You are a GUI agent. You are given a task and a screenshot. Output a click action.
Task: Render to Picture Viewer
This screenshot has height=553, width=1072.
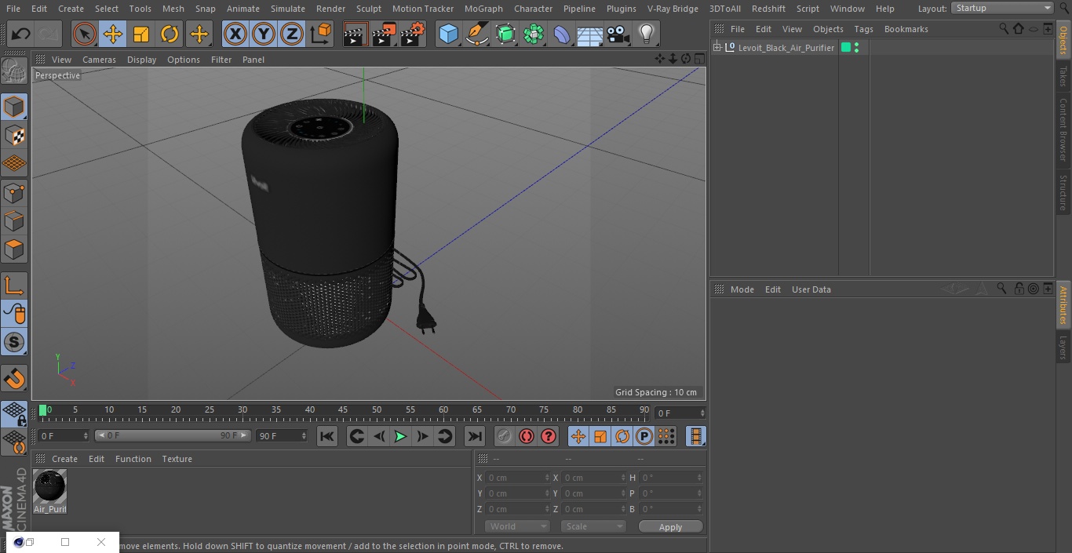[x=384, y=34]
